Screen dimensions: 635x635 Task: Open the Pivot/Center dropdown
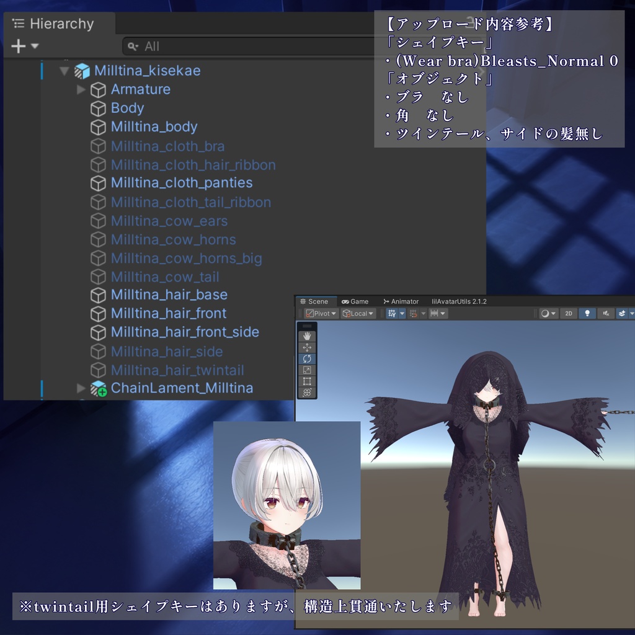click(x=321, y=313)
